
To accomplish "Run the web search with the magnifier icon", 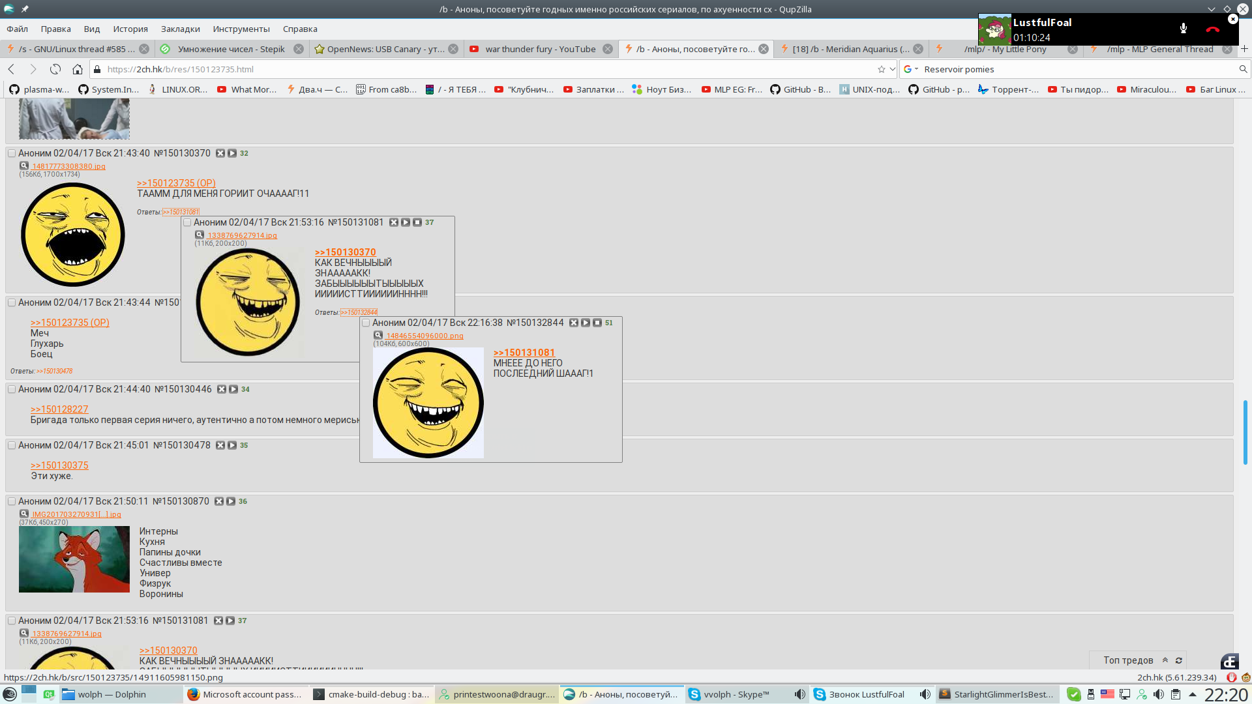I will [x=1243, y=69].
